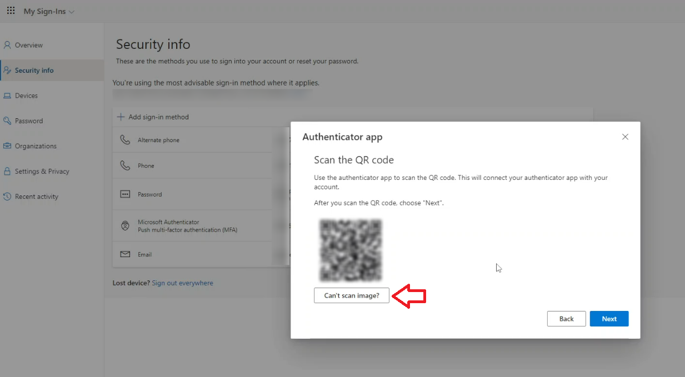Image resolution: width=685 pixels, height=377 pixels.
Task: Click the Password method list icon
Action: pos(125,194)
